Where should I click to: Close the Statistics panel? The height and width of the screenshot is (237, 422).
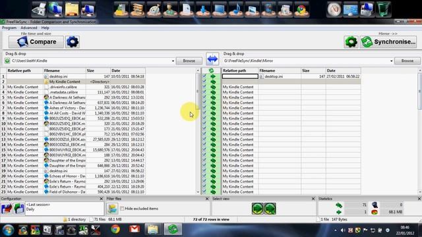point(419,199)
